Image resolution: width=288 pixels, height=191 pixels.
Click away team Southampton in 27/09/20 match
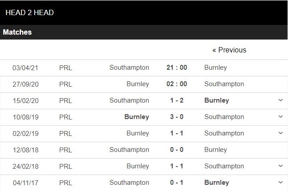click(224, 84)
